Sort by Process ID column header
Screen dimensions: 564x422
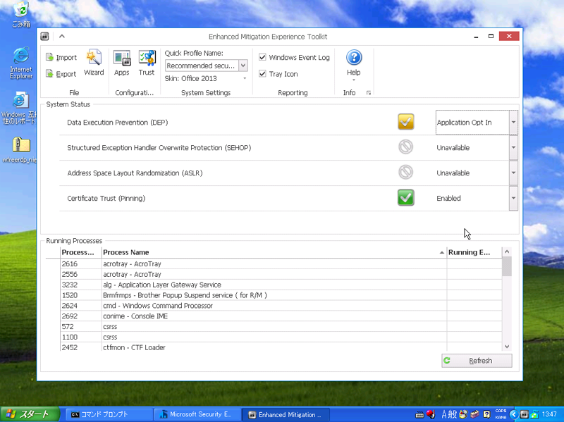tap(80, 252)
